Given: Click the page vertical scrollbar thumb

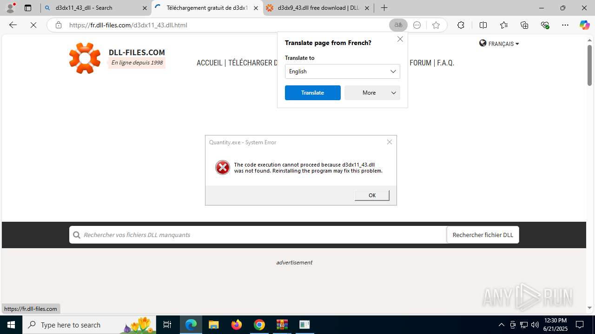Looking at the screenshot, I should 589,65.
